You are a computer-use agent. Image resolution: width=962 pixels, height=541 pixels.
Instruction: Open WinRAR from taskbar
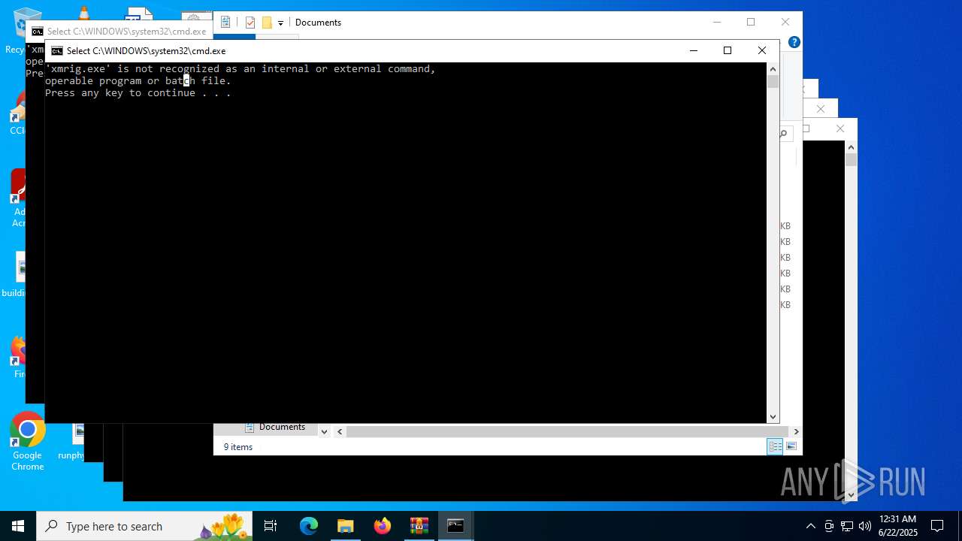[419, 526]
